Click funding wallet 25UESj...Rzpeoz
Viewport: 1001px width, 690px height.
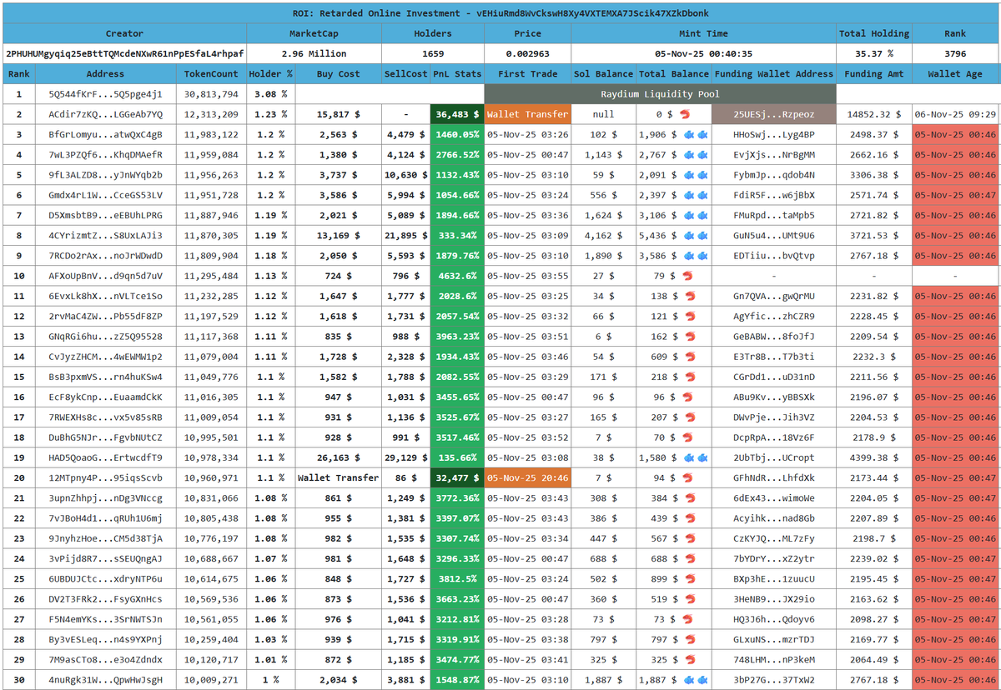click(774, 114)
